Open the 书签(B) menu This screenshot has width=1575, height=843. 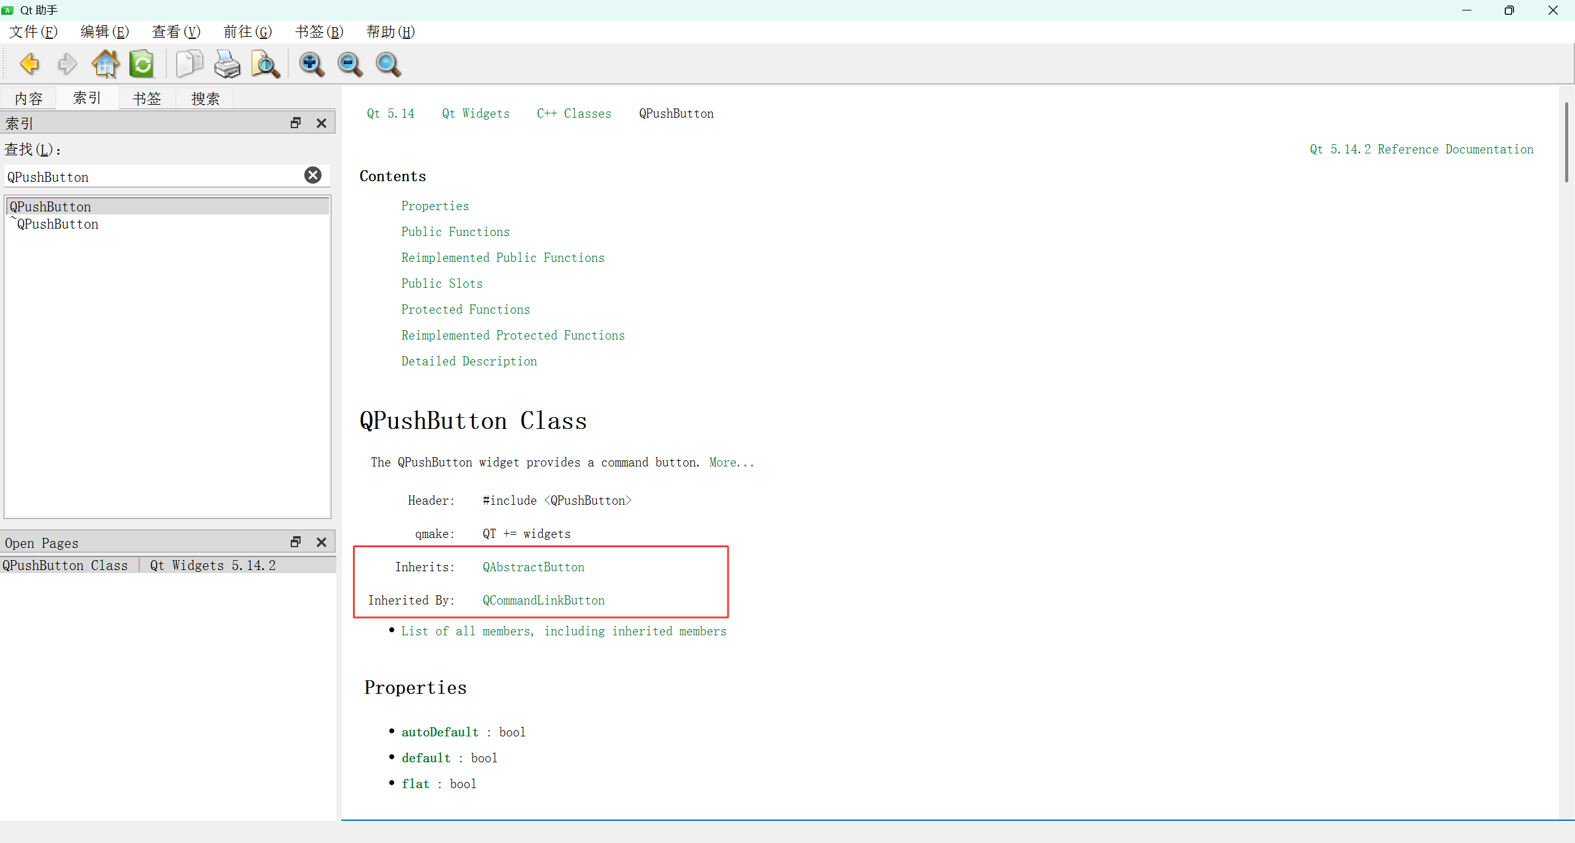coord(318,32)
